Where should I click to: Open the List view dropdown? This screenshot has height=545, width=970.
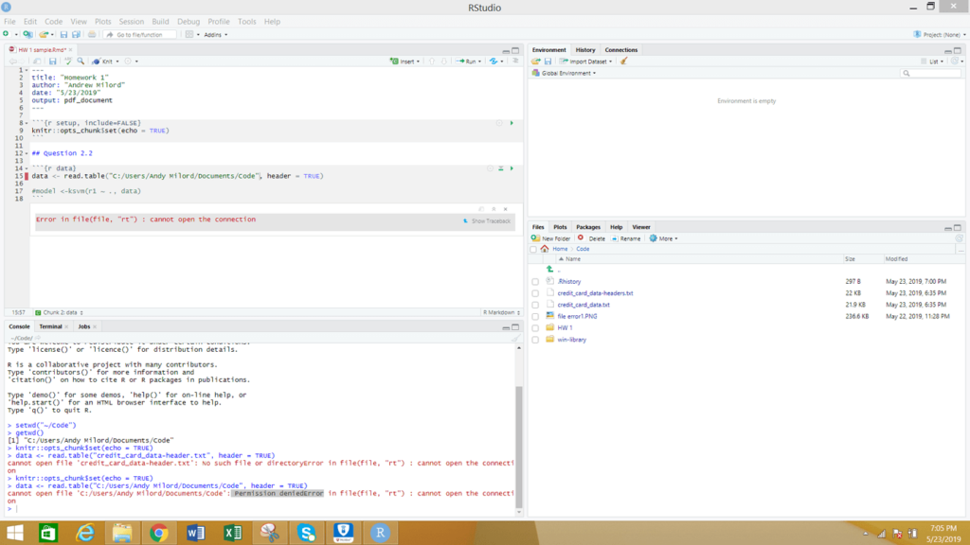point(932,62)
